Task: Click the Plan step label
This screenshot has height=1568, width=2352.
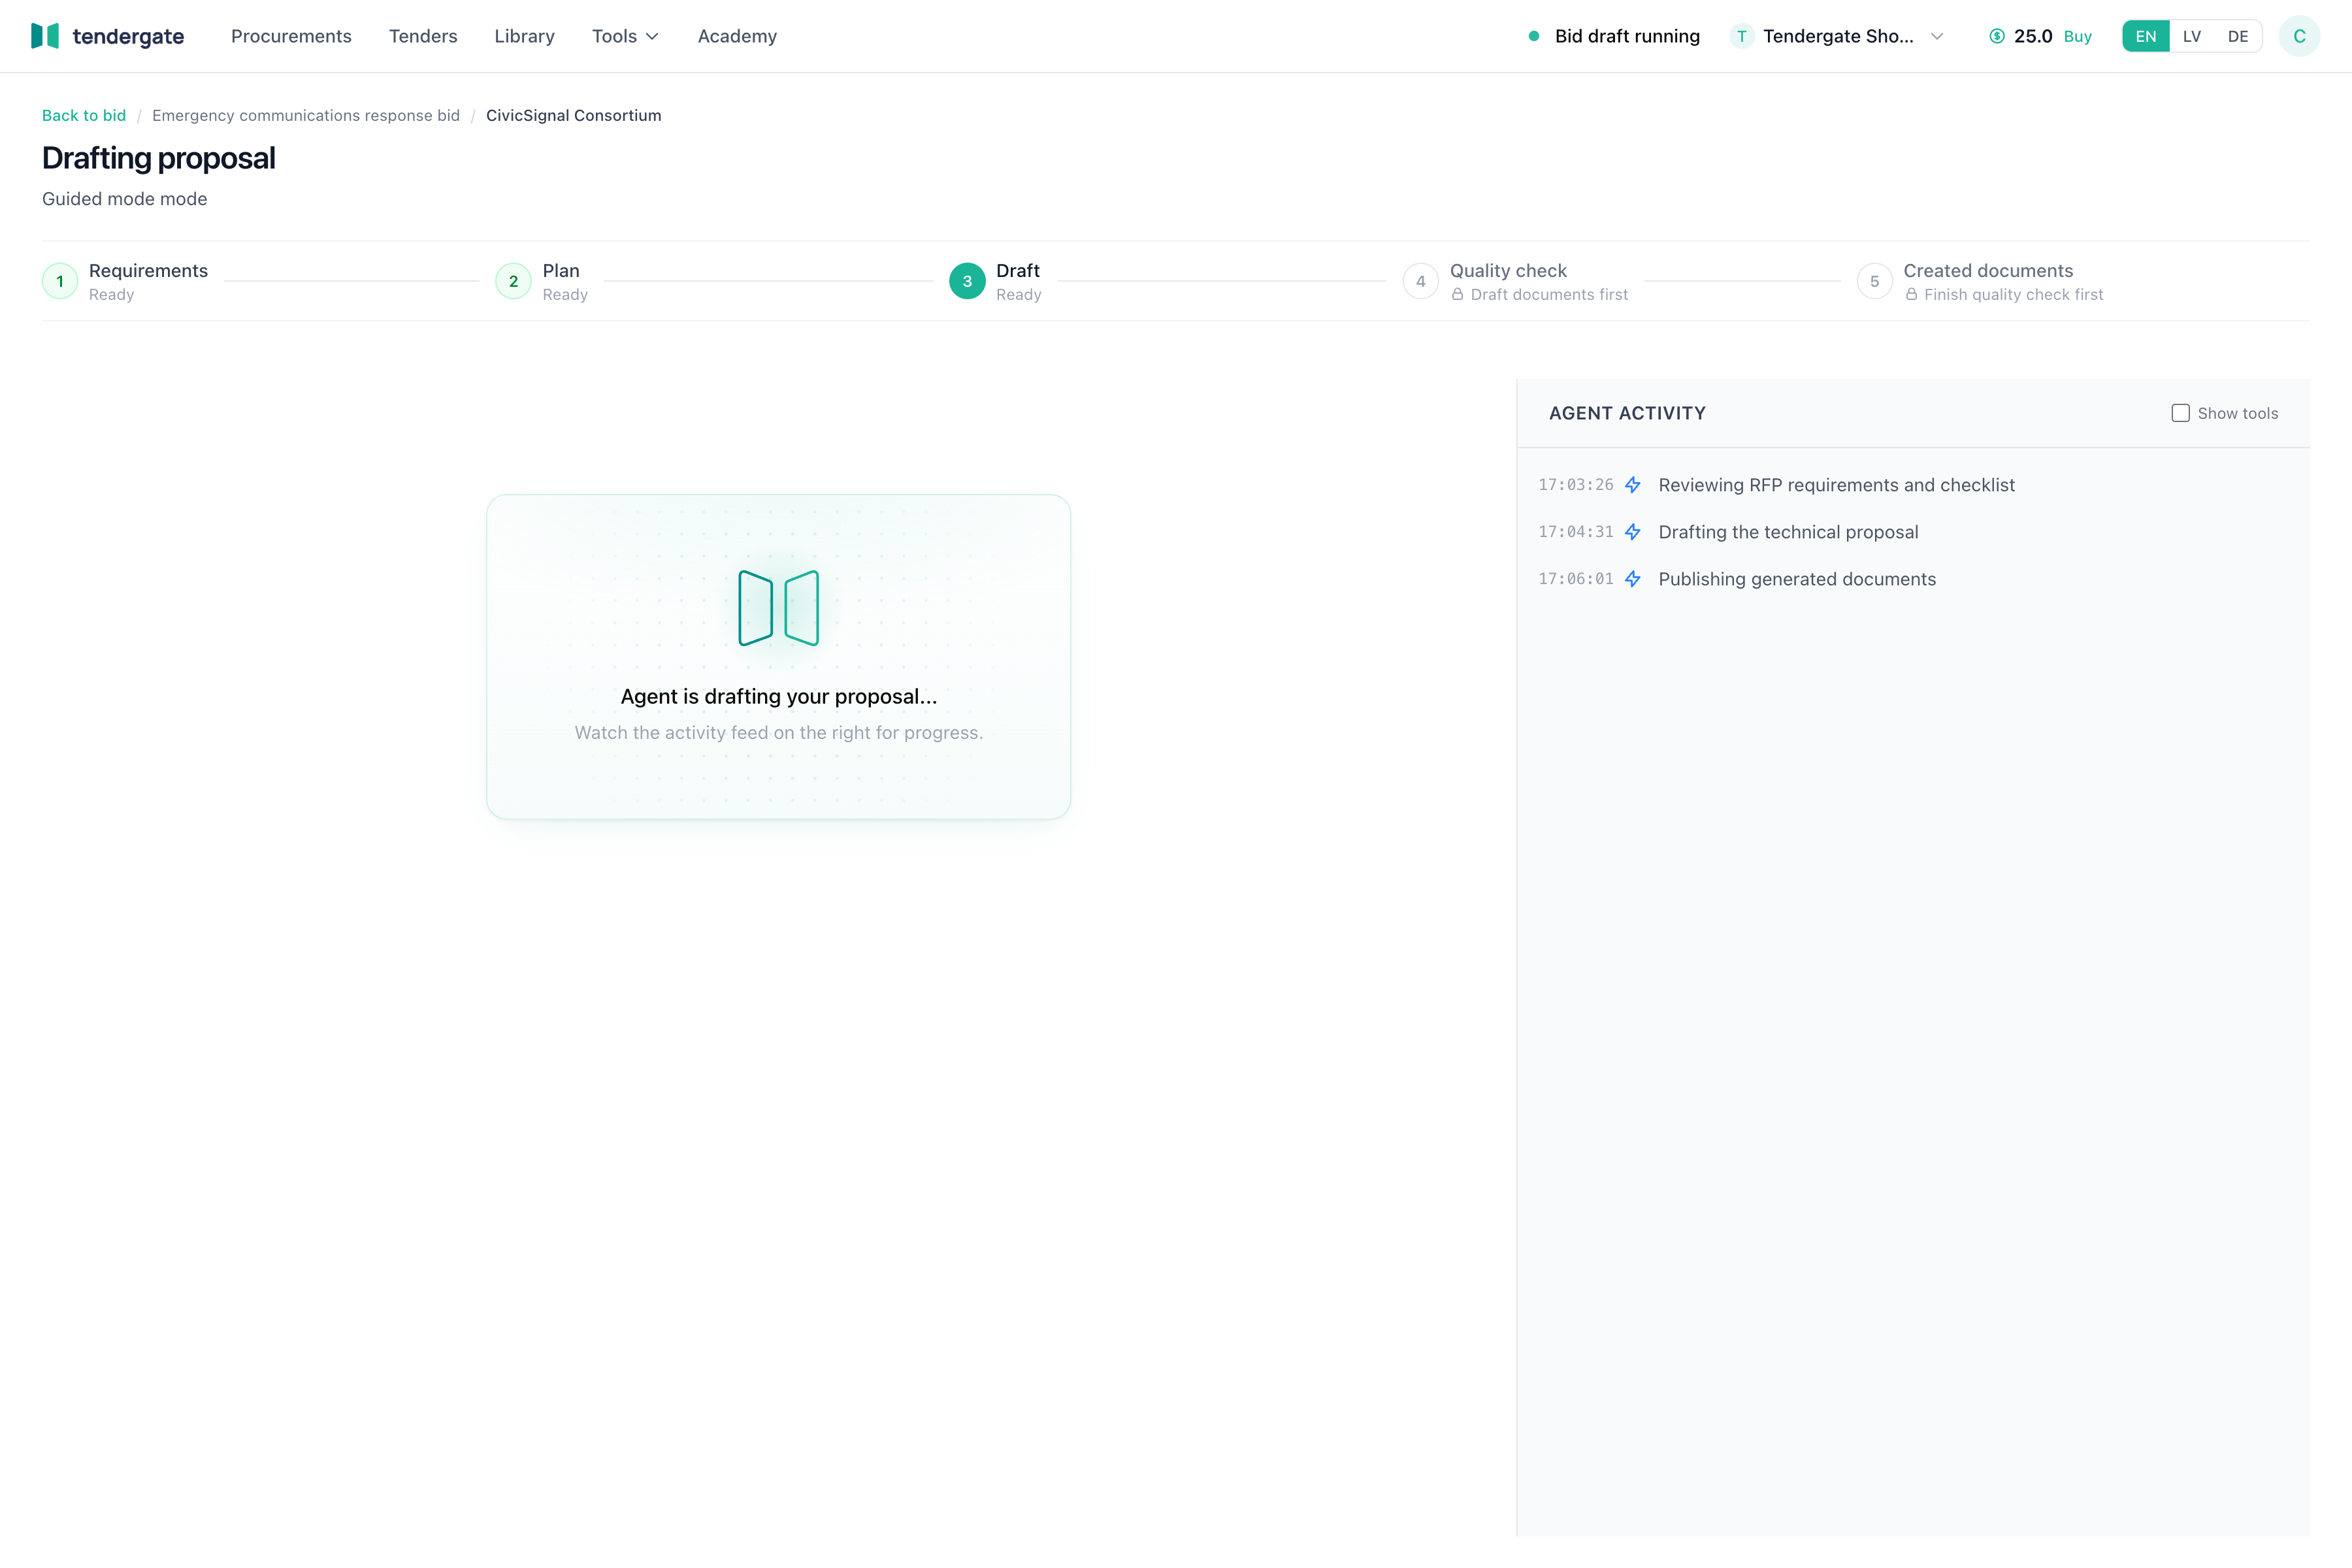Action: click(561, 271)
